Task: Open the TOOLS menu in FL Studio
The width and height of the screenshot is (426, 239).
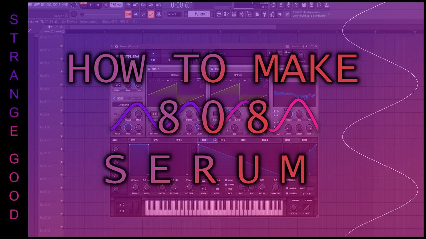Action: 57,5
